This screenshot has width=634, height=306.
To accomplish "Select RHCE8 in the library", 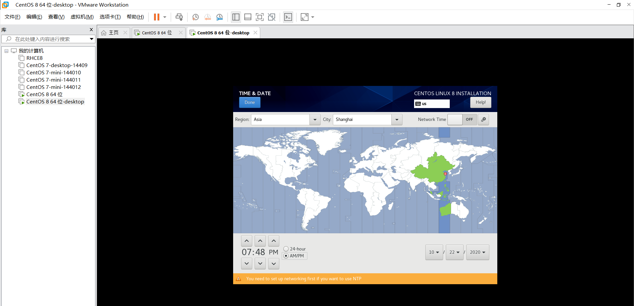I will [34, 58].
